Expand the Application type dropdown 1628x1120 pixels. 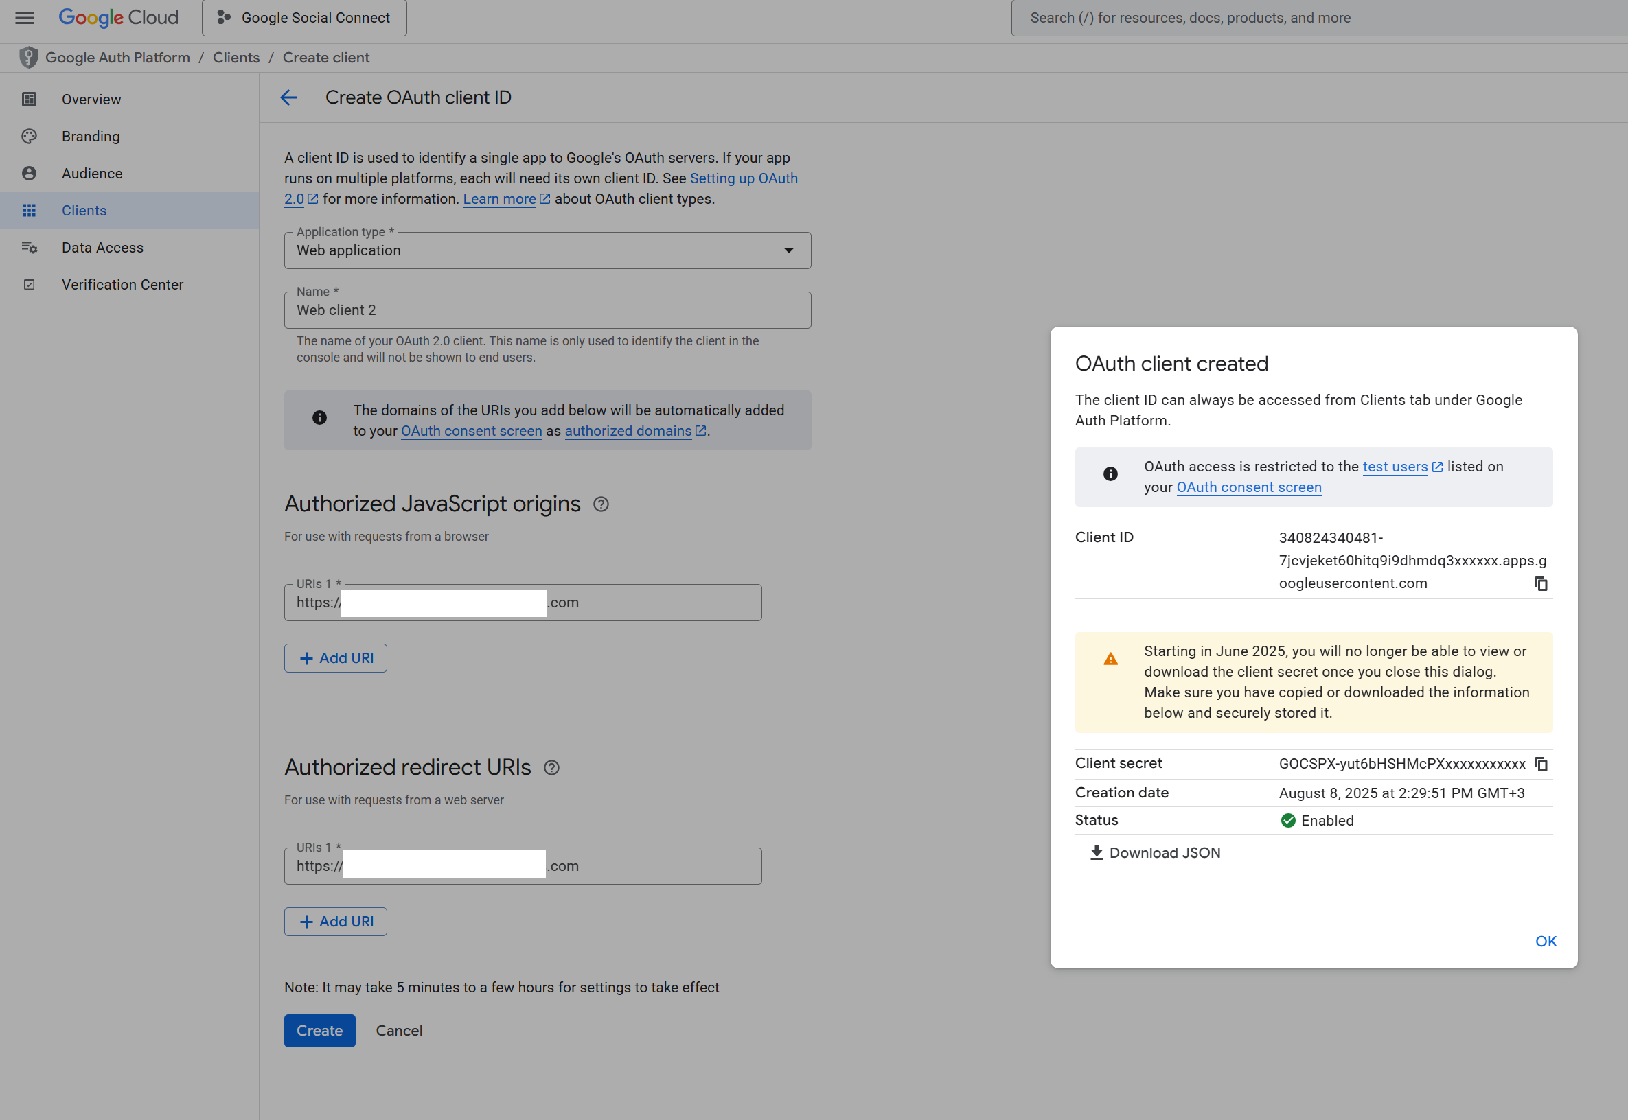(x=547, y=250)
